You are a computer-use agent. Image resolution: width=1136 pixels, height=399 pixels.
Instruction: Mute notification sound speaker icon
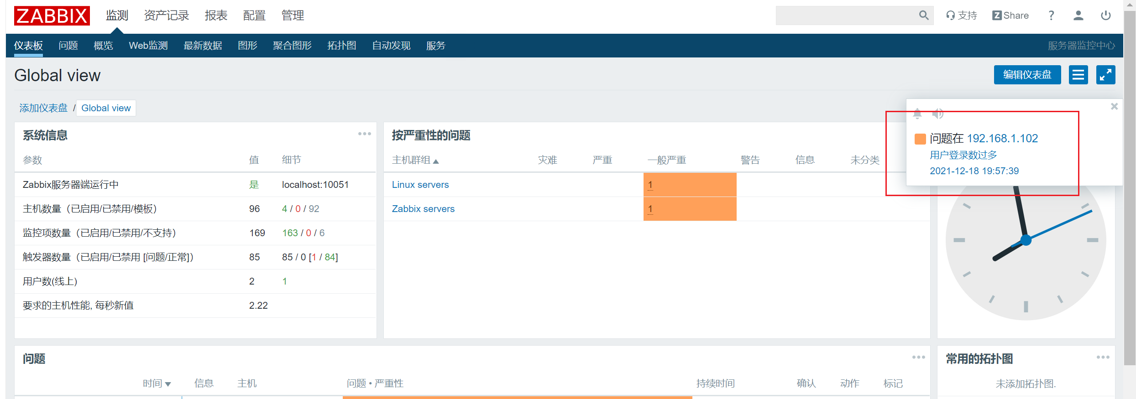(937, 113)
